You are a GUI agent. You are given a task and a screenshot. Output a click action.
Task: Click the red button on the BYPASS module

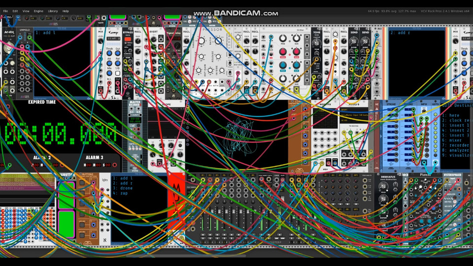coord(128,39)
